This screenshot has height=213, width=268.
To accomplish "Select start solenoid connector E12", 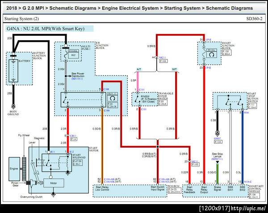I will 71,152.
